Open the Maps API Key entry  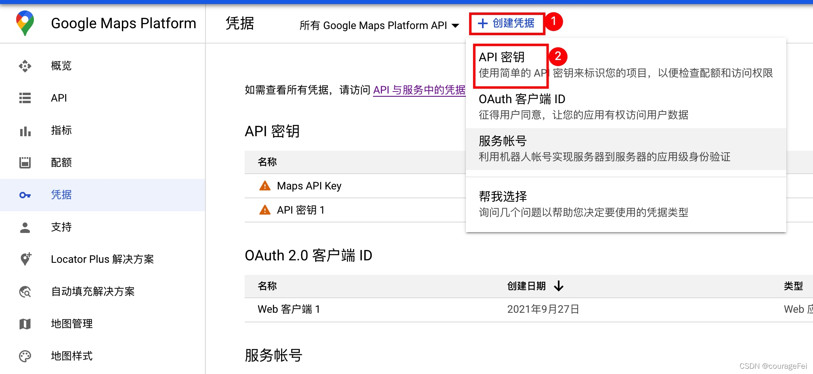309,186
